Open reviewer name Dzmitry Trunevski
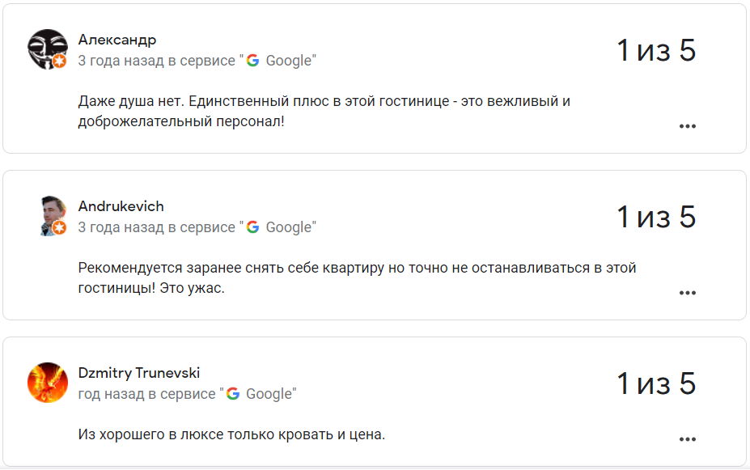The width and height of the screenshot is (750, 470). pyautogui.click(x=138, y=373)
